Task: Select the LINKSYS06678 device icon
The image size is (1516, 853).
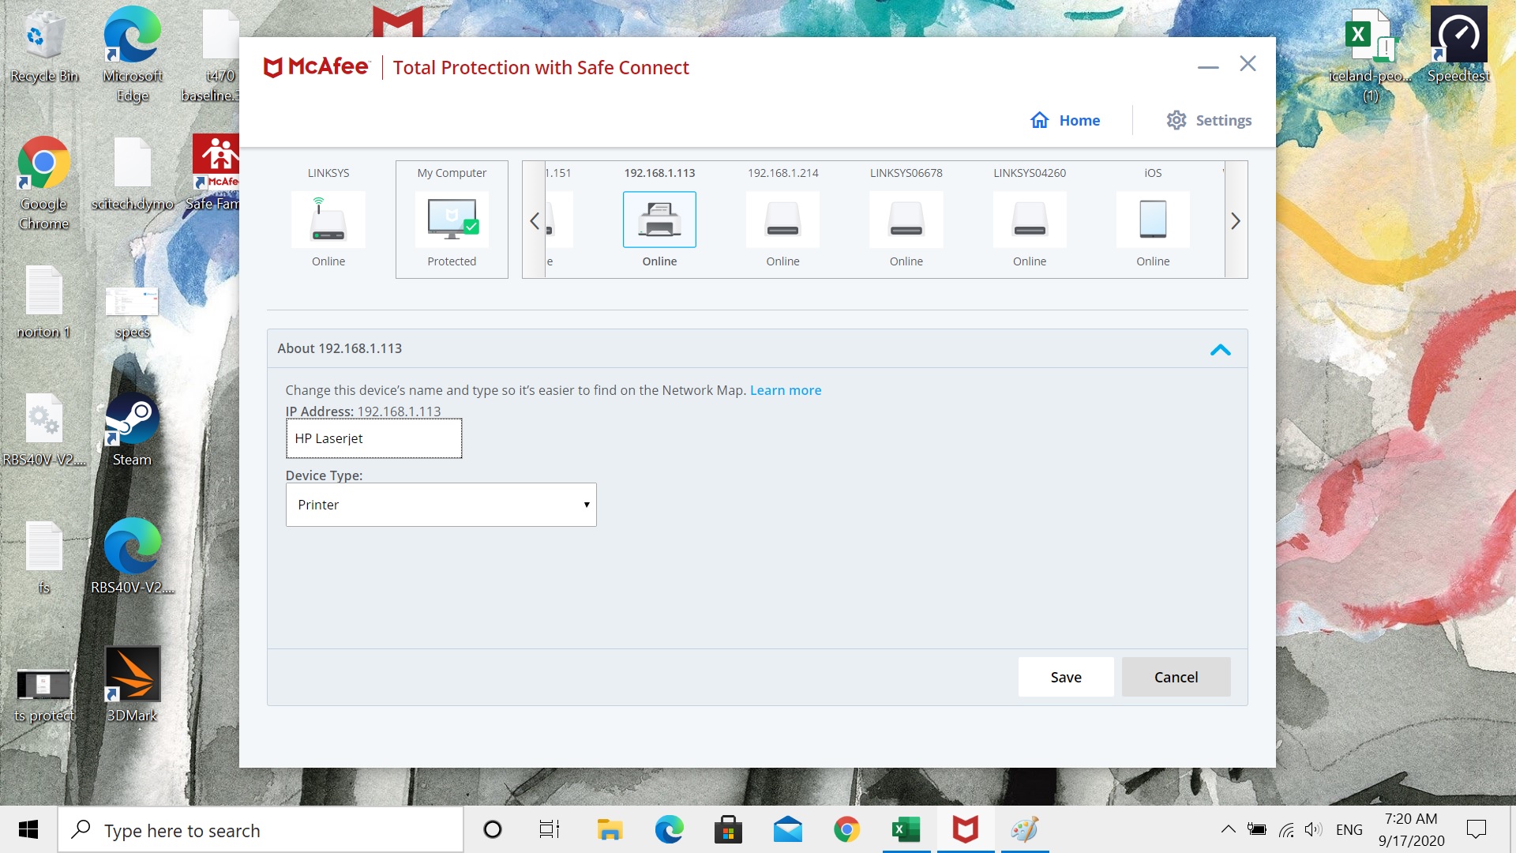Action: point(906,219)
